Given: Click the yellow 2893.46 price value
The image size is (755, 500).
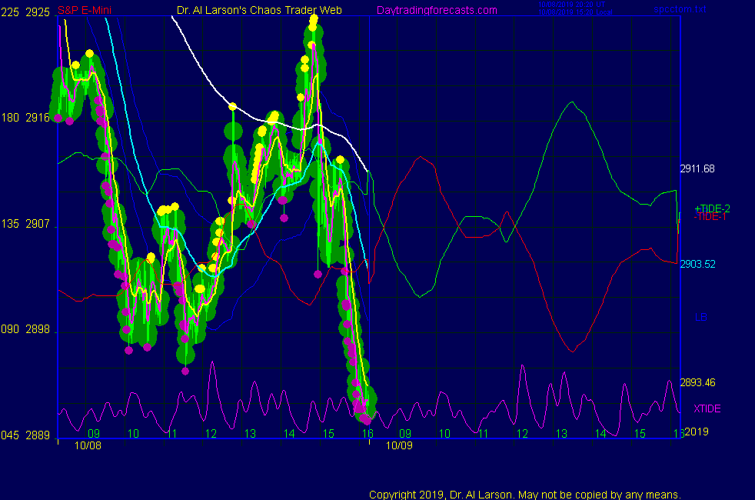Looking at the screenshot, I should pos(697,382).
